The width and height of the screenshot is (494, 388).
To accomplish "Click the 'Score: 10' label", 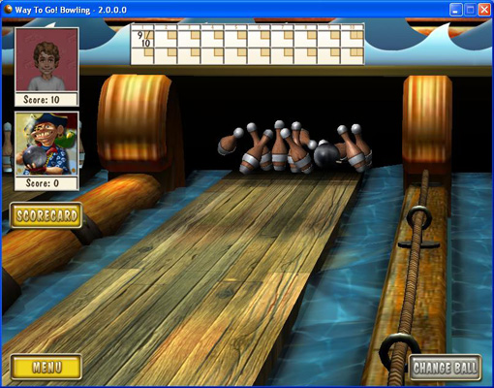I will pos(42,100).
